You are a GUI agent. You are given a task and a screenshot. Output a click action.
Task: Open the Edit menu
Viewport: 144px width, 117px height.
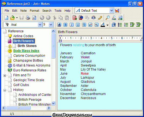(15, 11)
